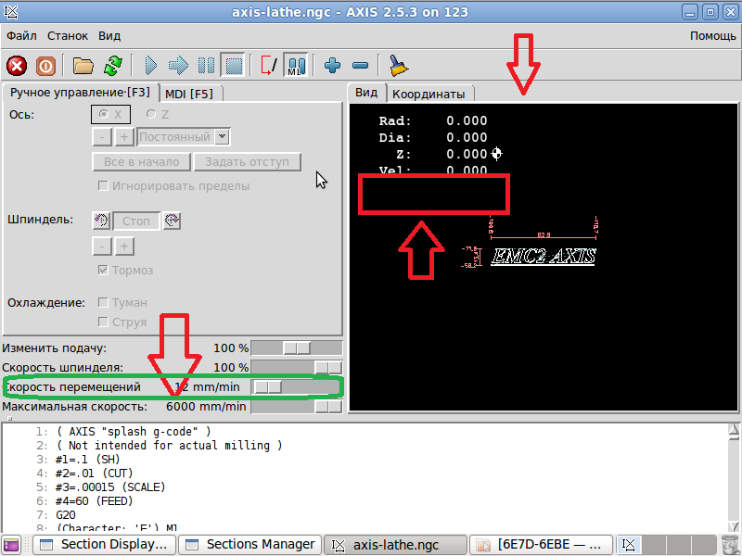Click taskbar desktop icon at left
This screenshot has width=742, height=556.
(x=11, y=545)
